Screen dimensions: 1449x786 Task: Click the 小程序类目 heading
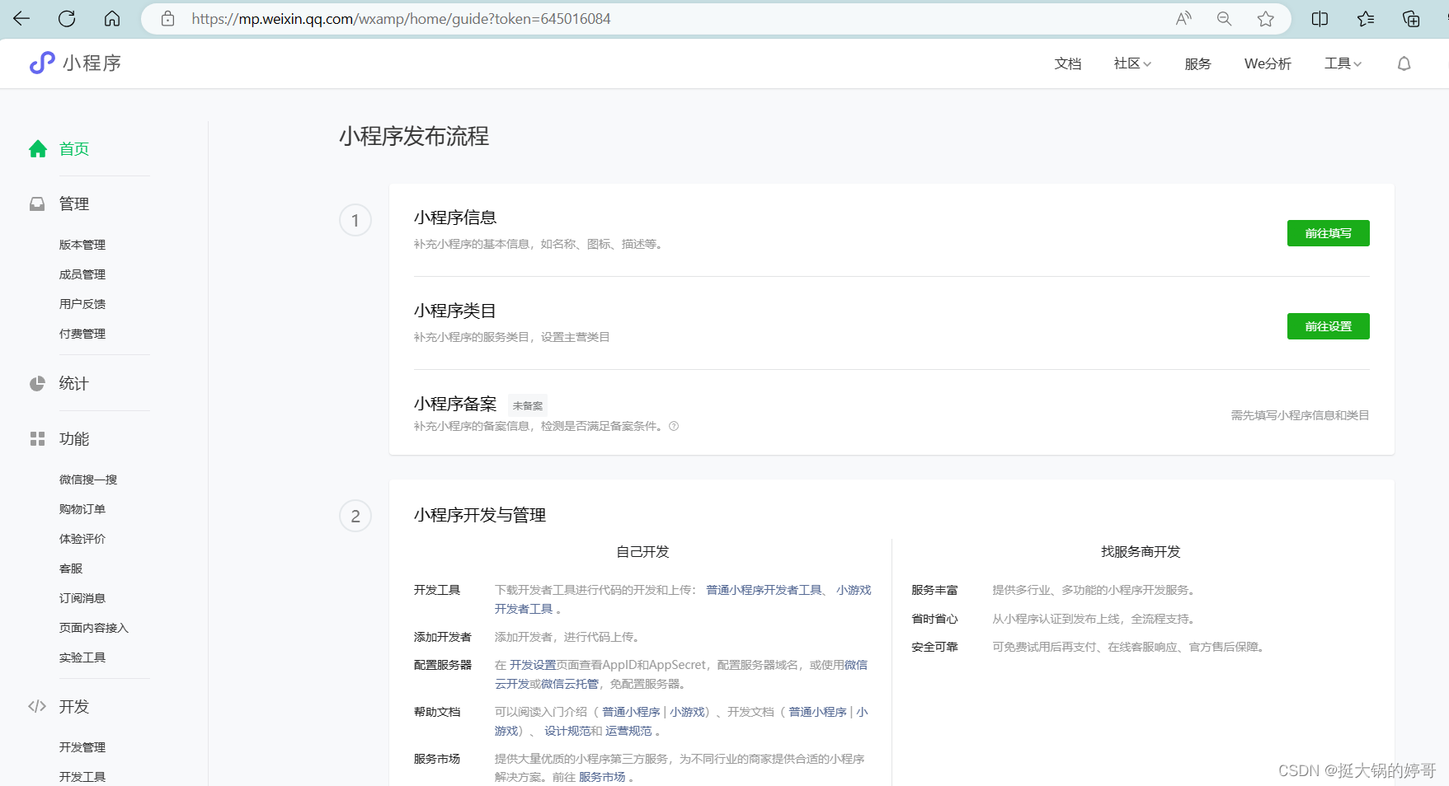pyautogui.click(x=455, y=311)
